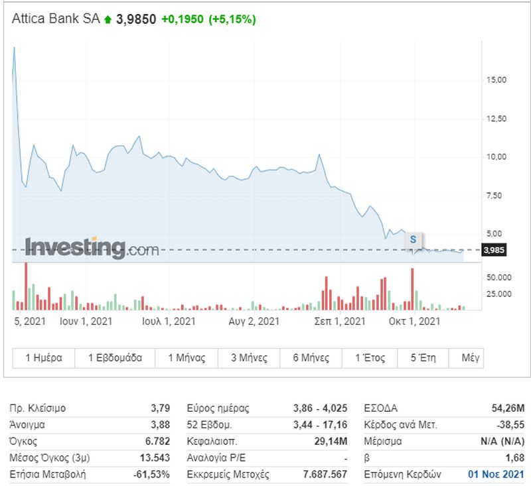Image resolution: width=531 pixels, height=486 pixels.
Task: Click the previous close value 3,79
Action: tap(160, 408)
